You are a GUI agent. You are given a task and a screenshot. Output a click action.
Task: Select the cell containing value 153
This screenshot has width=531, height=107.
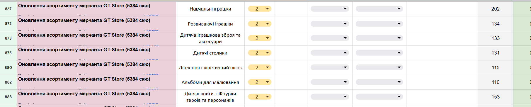(496, 97)
